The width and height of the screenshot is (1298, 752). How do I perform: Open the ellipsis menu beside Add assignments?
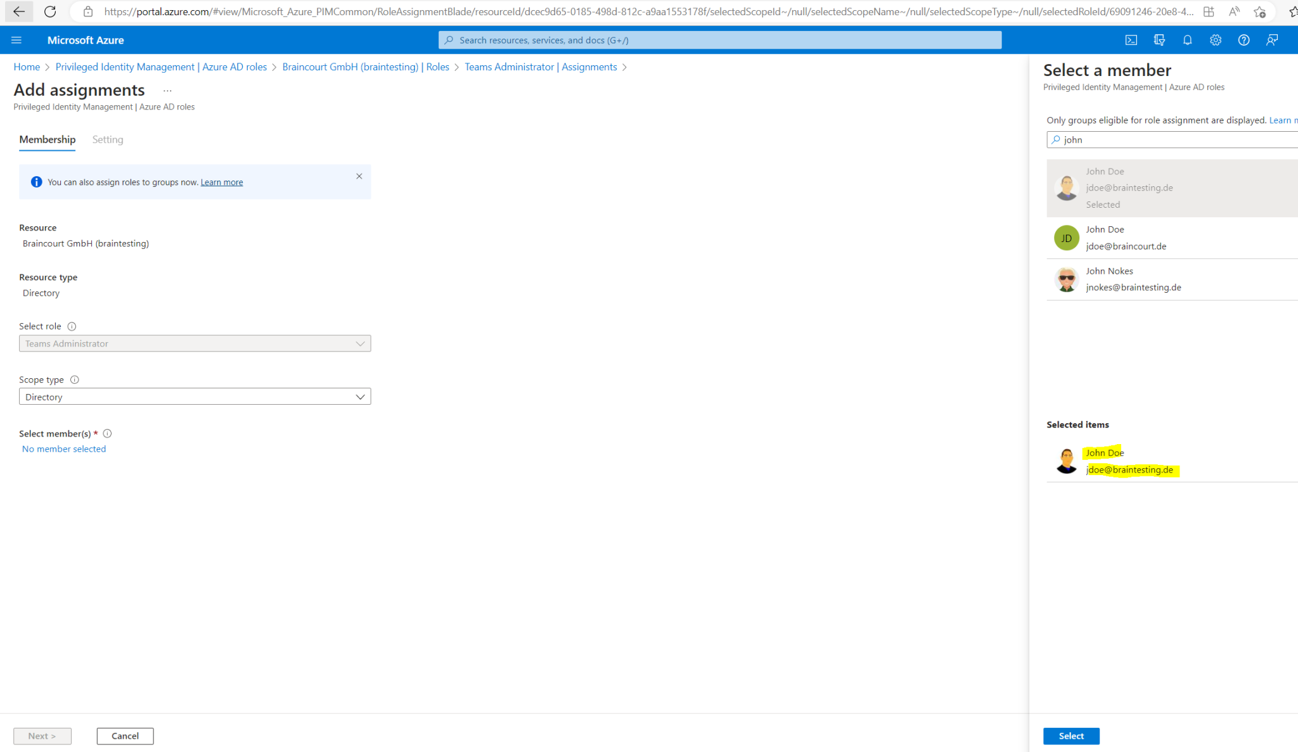click(x=167, y=90)
